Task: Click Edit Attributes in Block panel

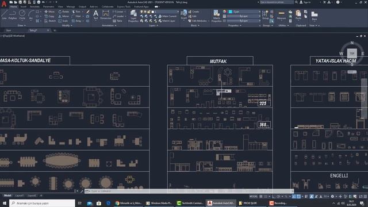Action: point(197,21)
